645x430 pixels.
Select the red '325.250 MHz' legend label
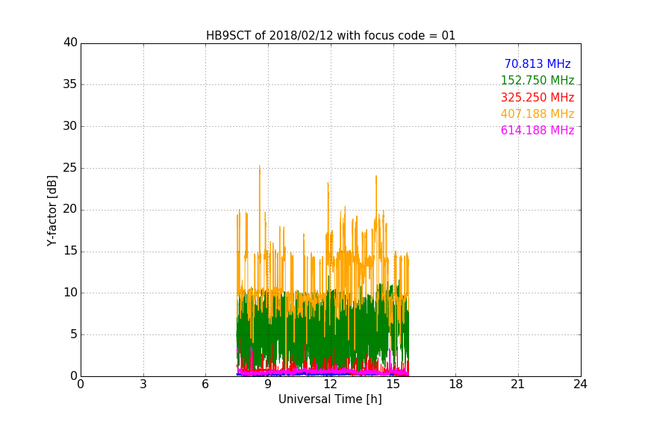click(537, 98)
